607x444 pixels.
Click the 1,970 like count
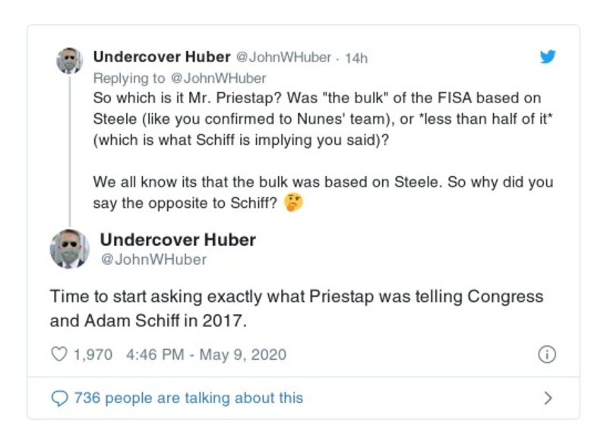click(93, 354)
